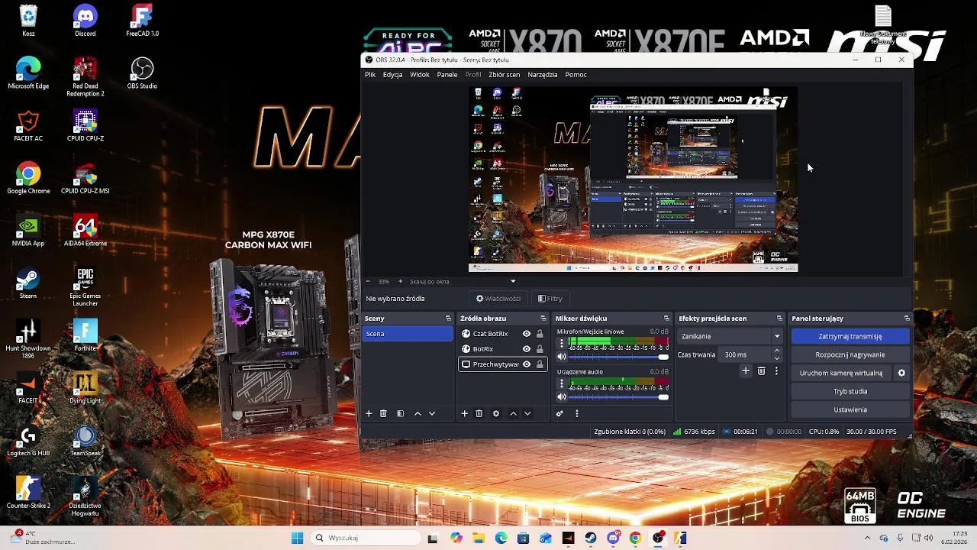Delete selected source in Źródła obrazu
Screen dimensions: 977x550
click(479, 413)
